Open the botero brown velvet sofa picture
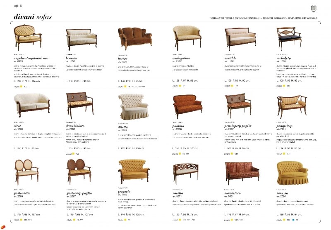 [x=135, y=38]
